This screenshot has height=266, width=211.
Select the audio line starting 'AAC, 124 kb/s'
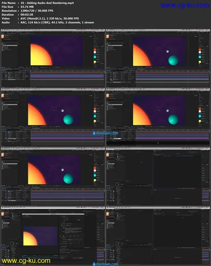pos(57,22)
